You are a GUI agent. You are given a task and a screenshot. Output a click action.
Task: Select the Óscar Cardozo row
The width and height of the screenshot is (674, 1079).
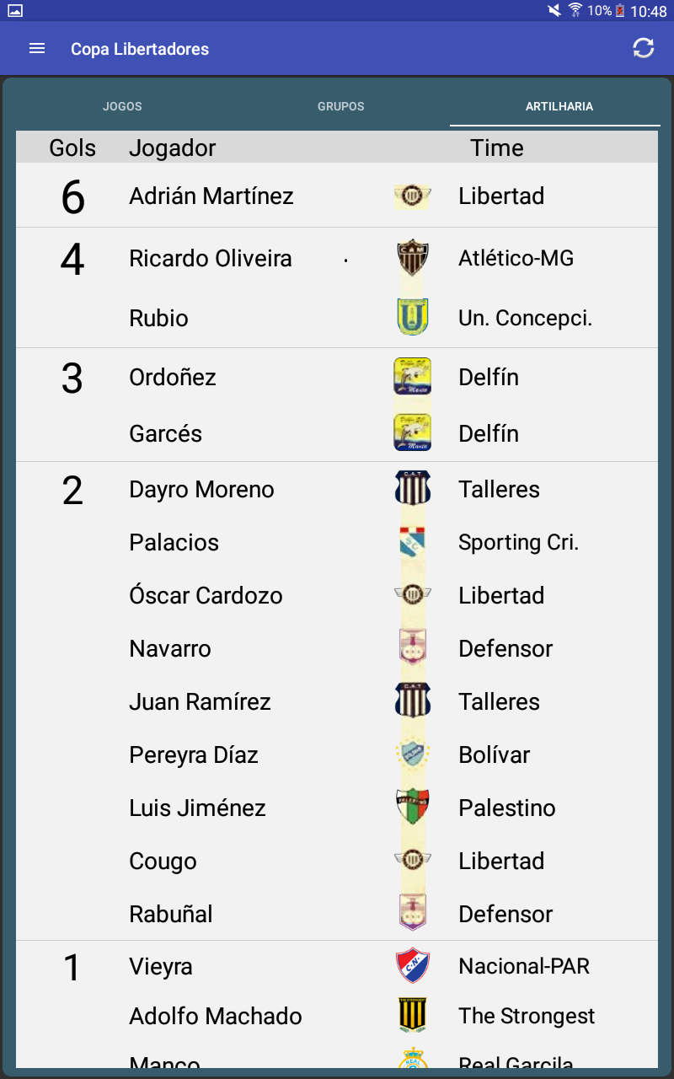tap(337, 595)
